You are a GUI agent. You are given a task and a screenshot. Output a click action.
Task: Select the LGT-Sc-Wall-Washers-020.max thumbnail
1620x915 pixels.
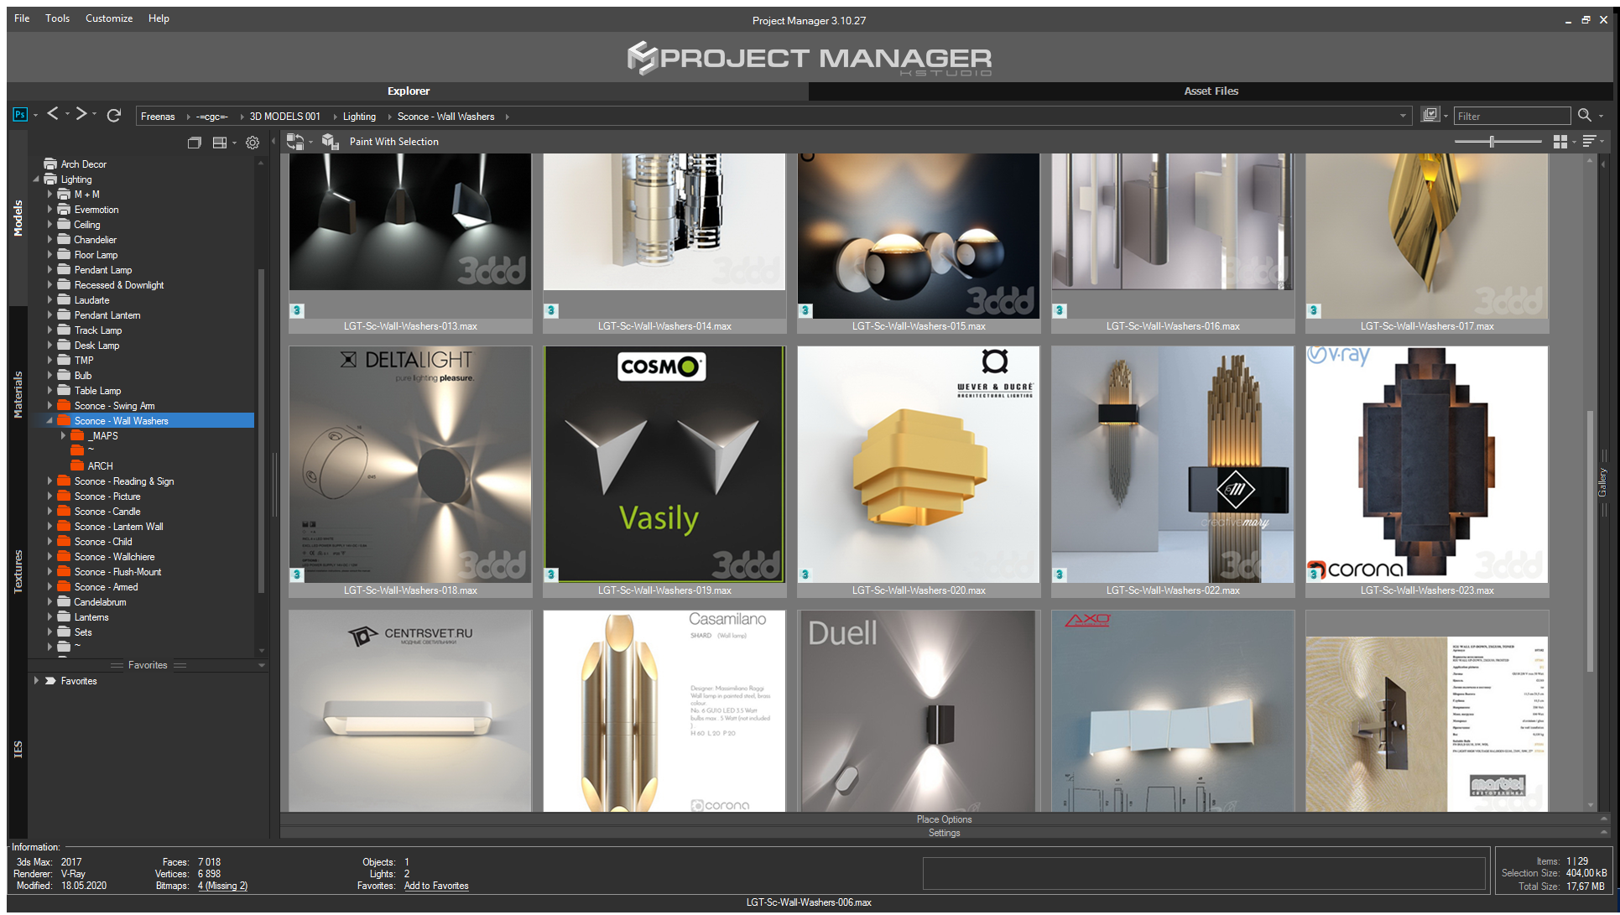919,471
